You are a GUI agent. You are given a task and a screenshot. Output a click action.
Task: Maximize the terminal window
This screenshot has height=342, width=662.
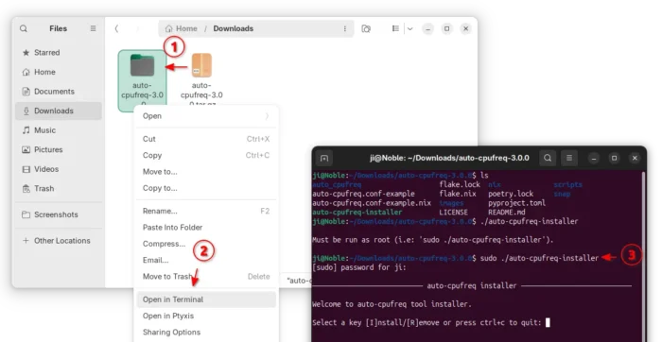click(615, 159)
